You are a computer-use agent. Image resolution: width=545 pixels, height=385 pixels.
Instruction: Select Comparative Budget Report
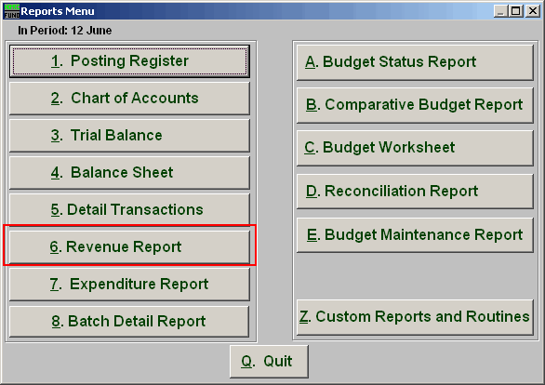point(415,105)
